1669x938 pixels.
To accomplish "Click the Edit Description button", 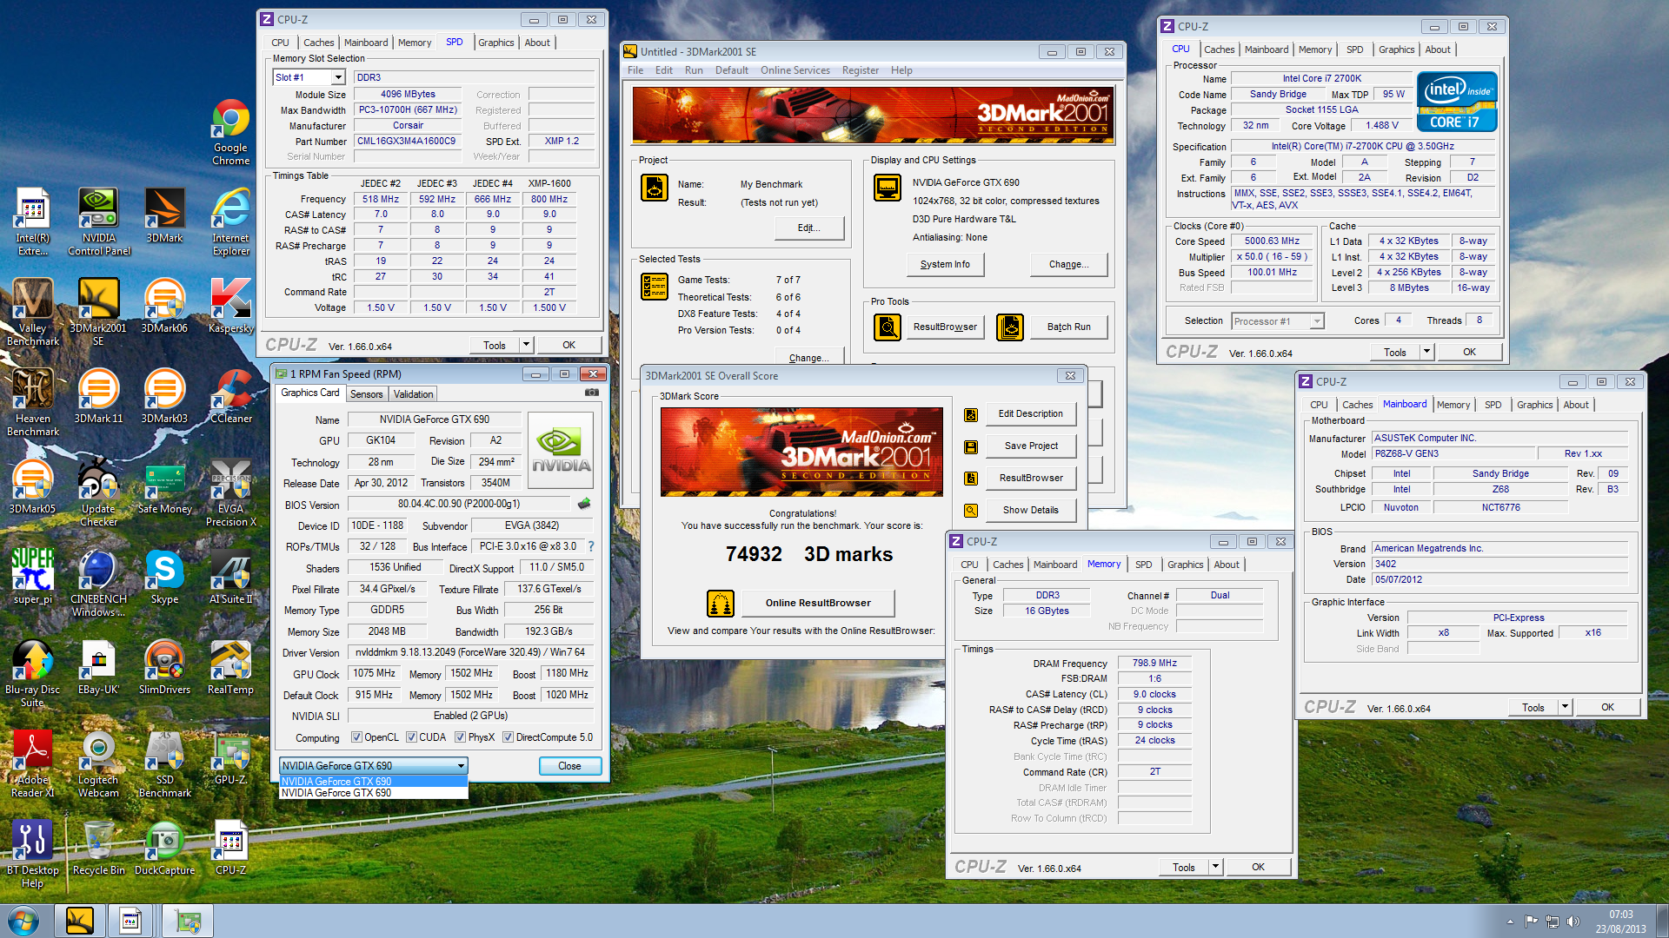I will [x=1030, y=414].
